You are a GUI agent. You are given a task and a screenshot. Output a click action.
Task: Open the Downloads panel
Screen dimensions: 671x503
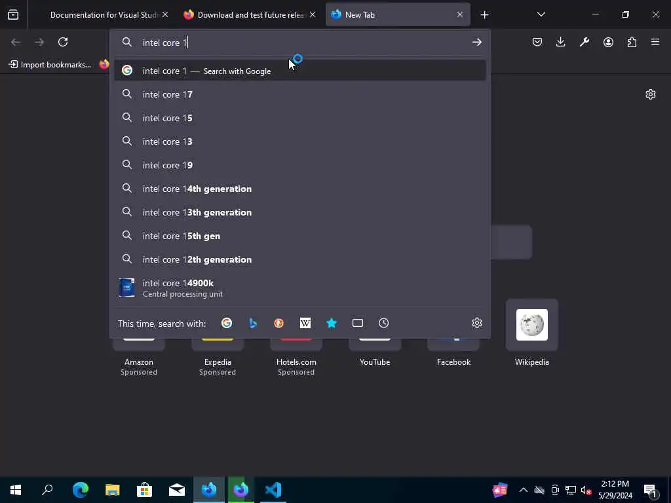point(561,42)
